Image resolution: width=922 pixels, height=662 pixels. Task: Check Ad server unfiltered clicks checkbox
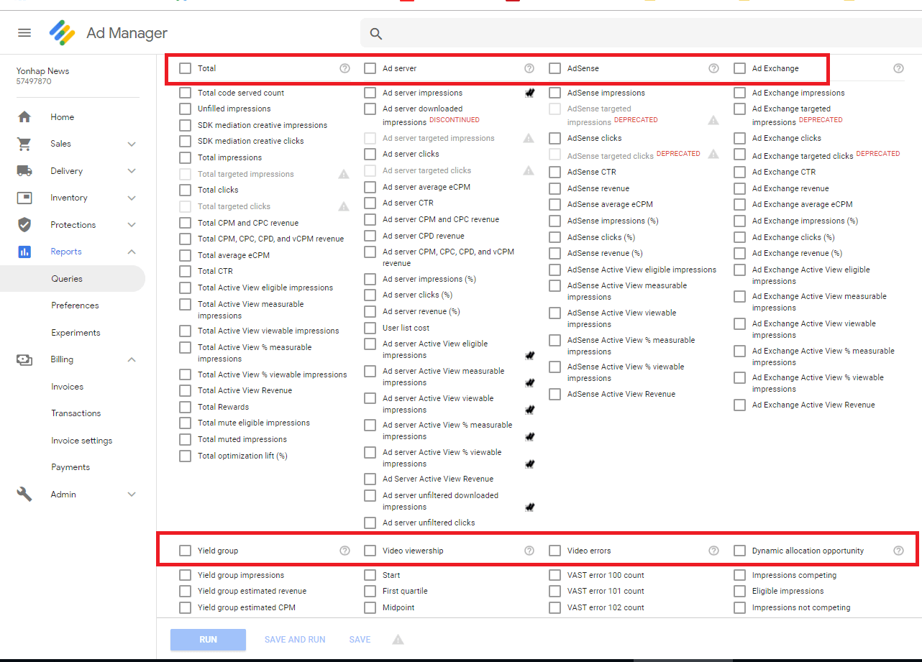(370, 523)
